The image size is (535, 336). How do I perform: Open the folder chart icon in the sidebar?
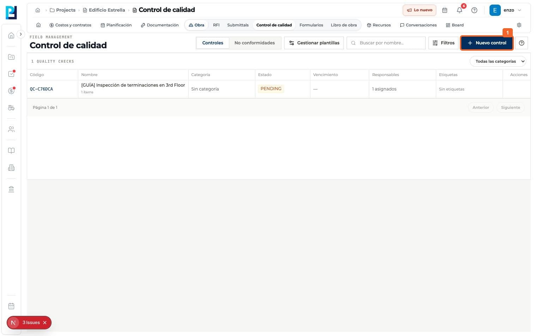[x=11, y=57]
